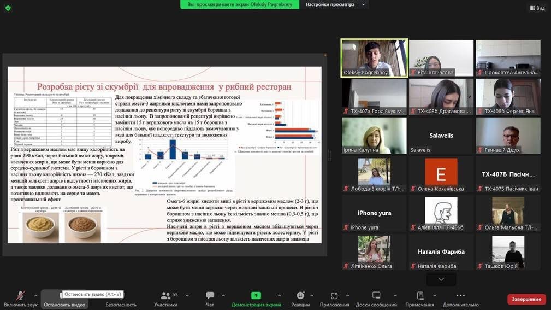Expand screen share options arrow
This screenshot has width=551, height=310.
tap(280, 296)
